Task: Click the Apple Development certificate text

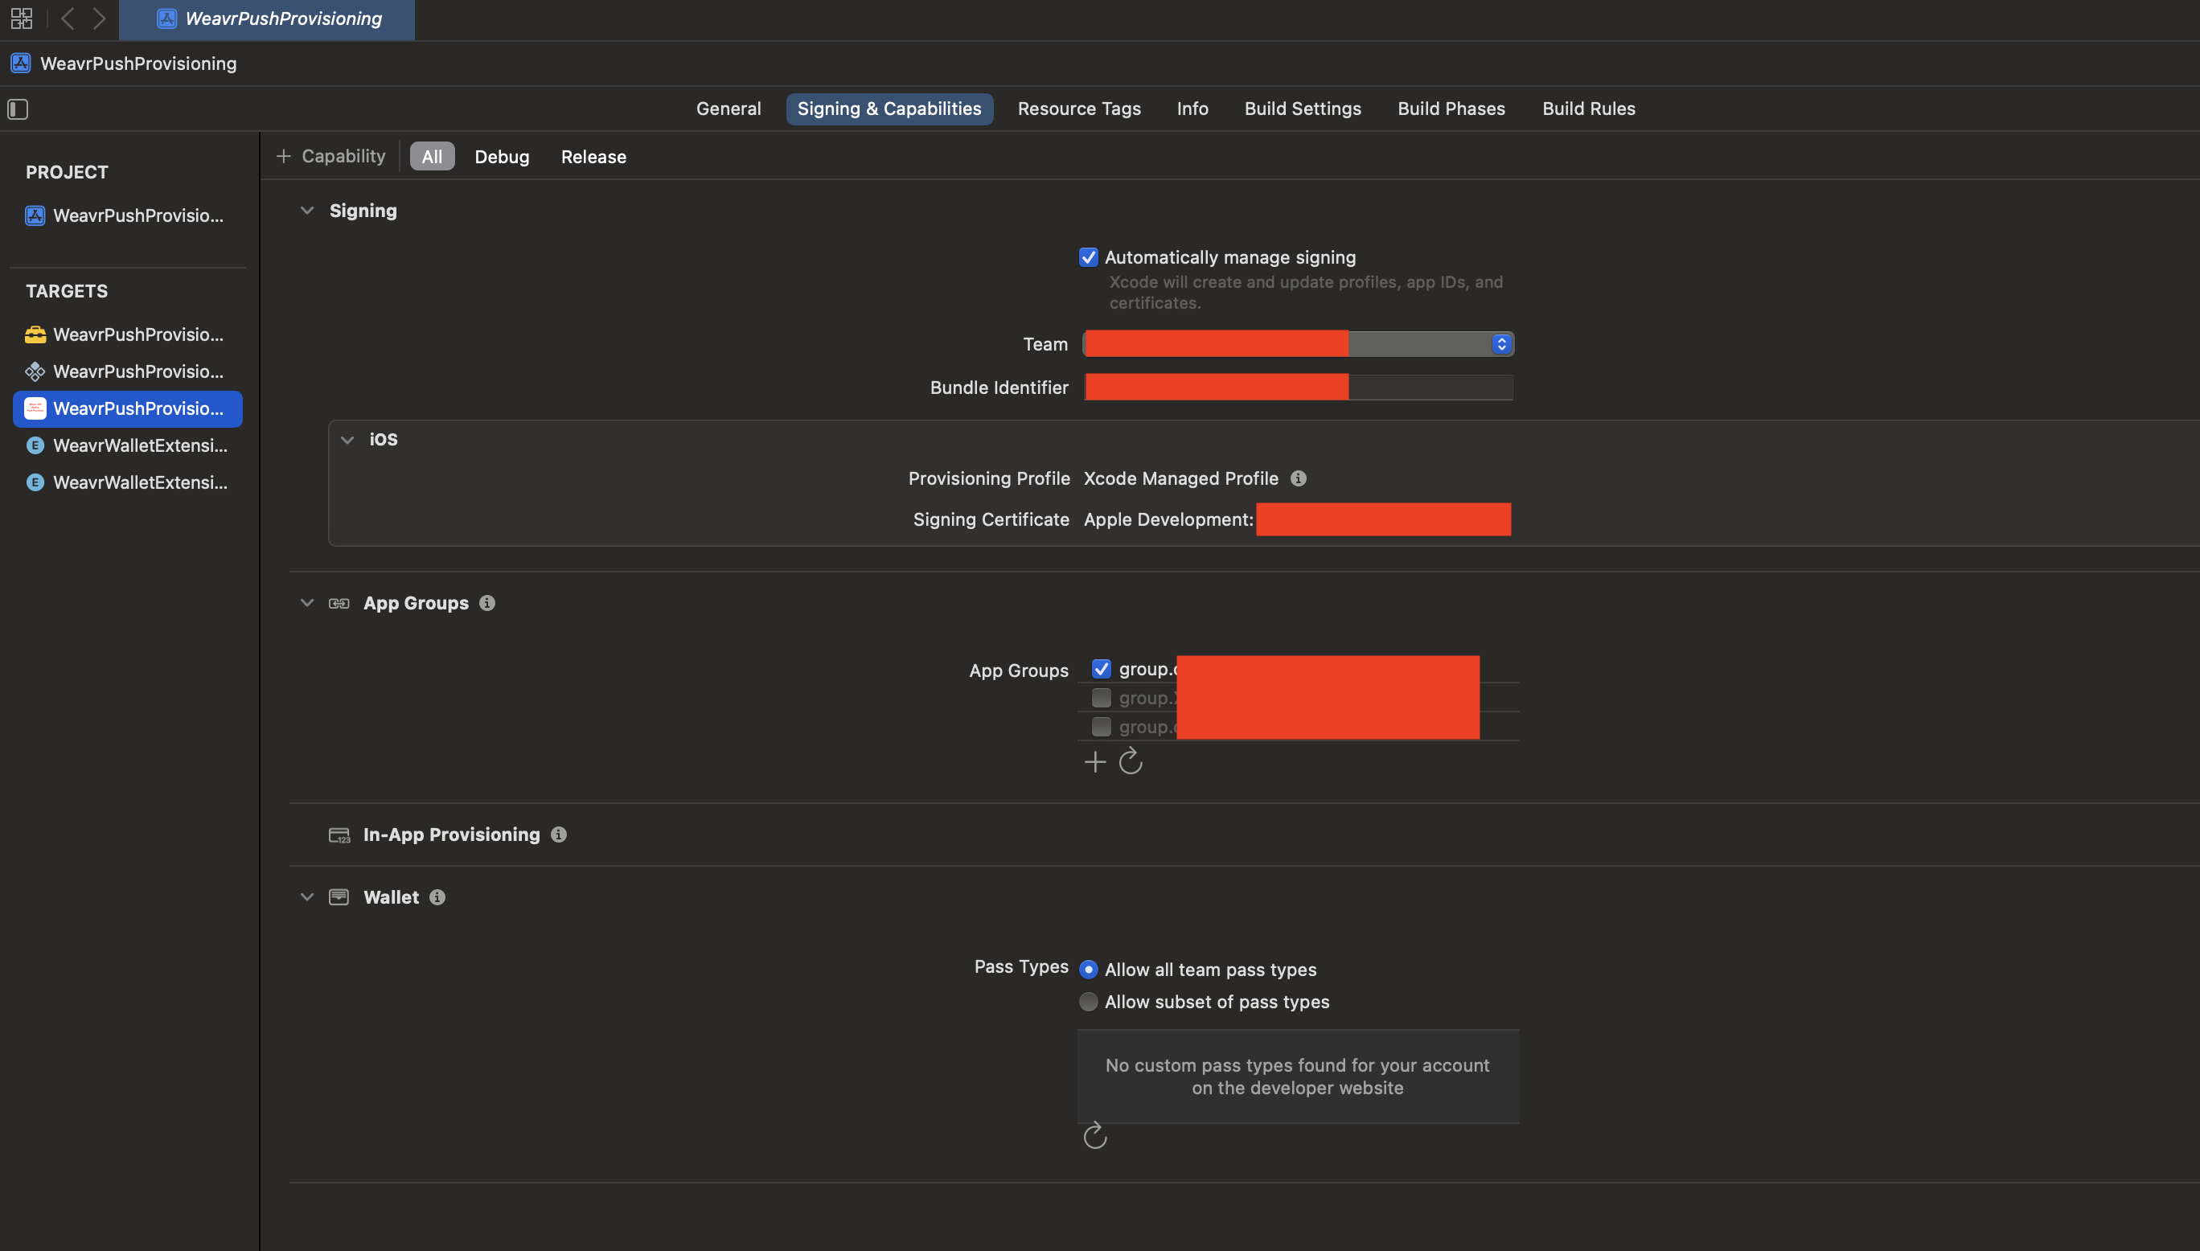Action: (1168, 520)
